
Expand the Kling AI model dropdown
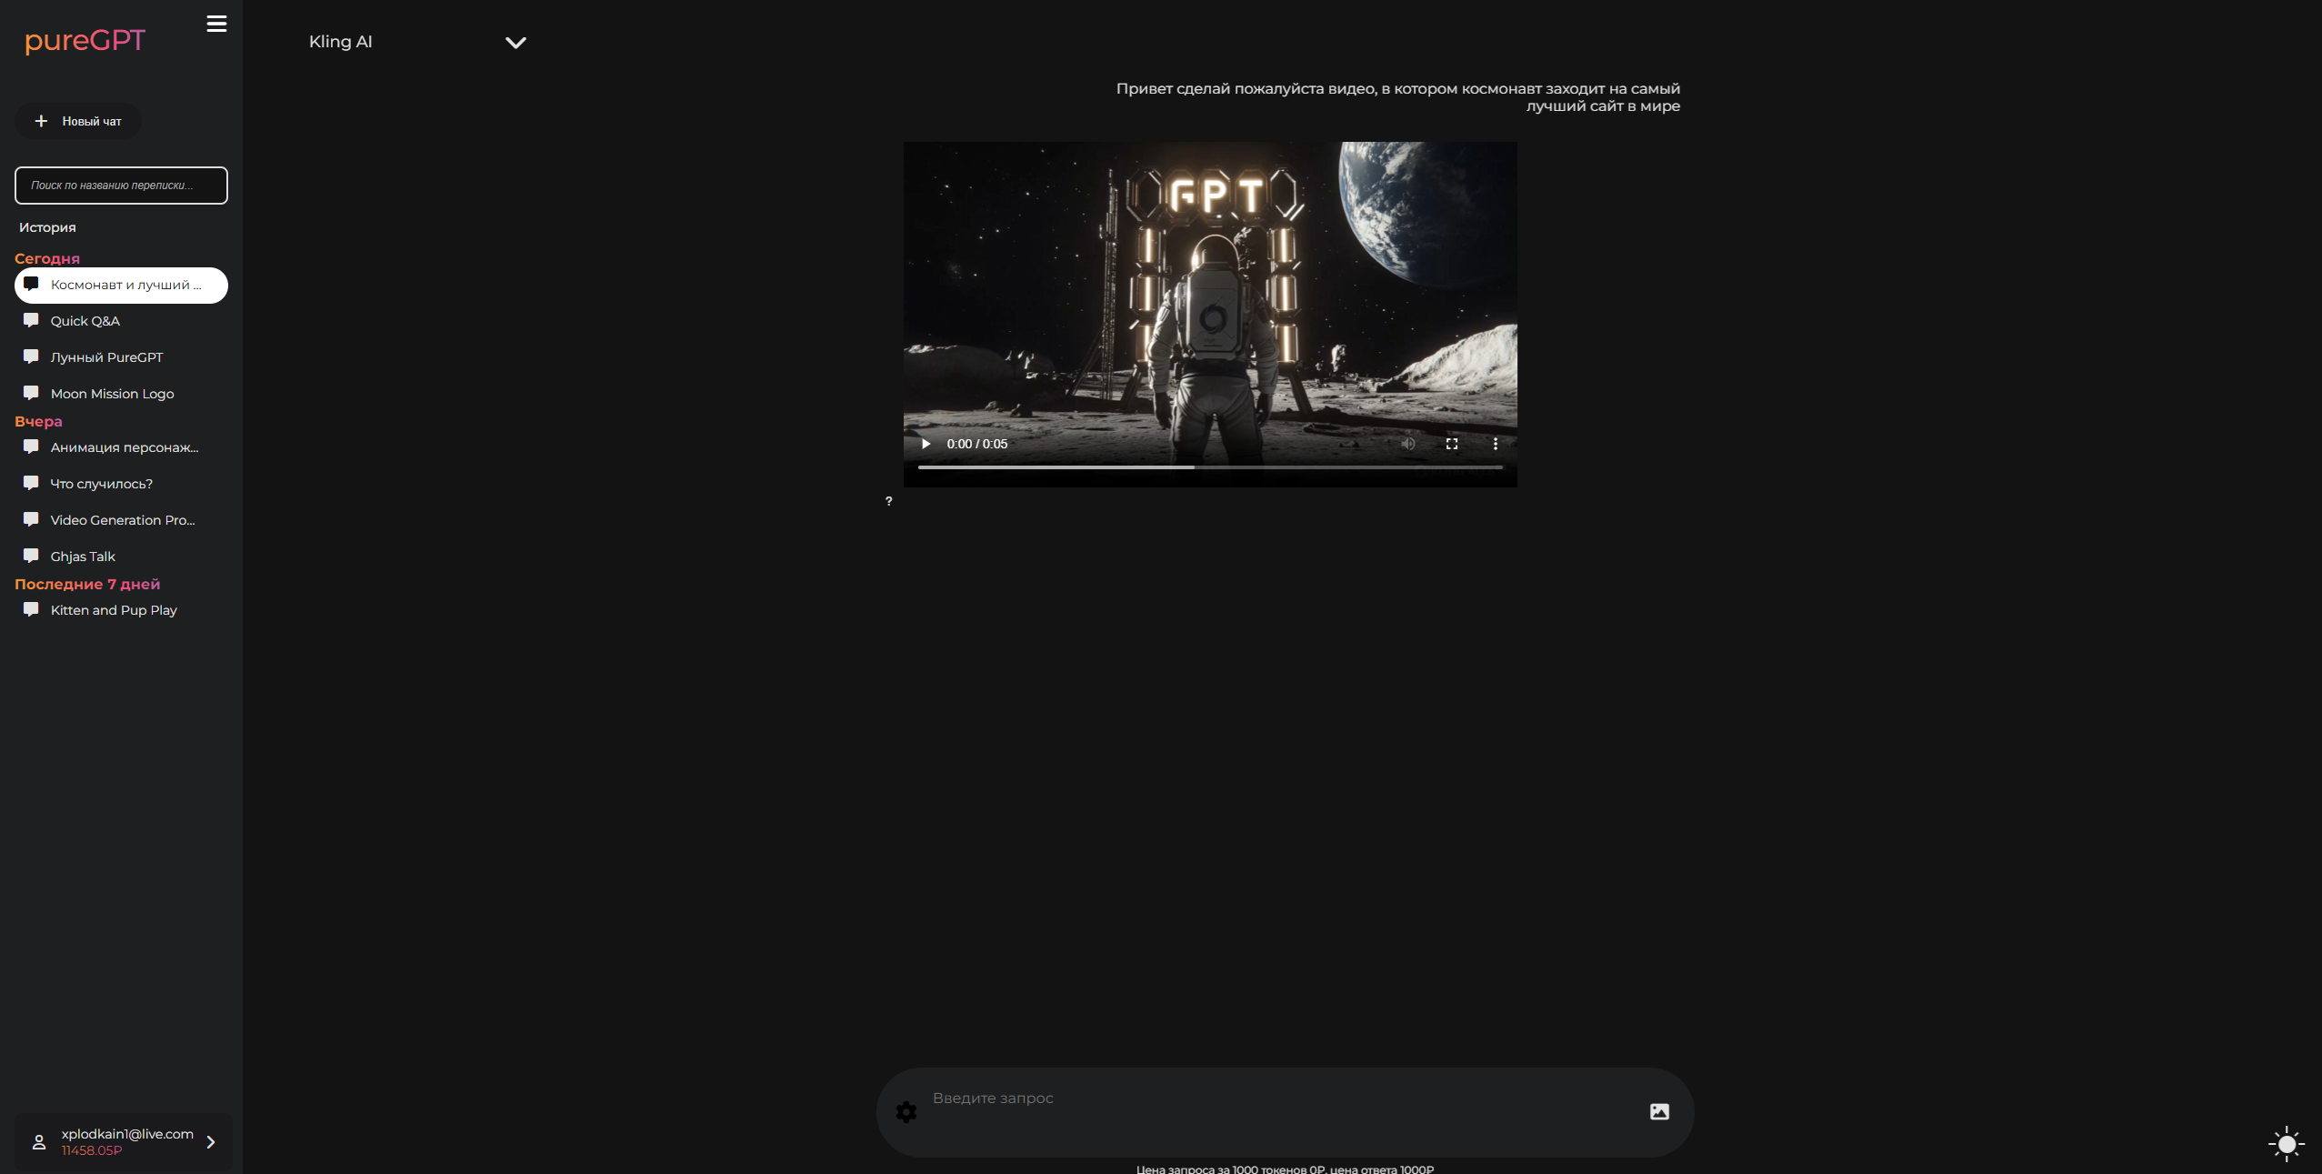pyautogui.click(x=515, y=43)
